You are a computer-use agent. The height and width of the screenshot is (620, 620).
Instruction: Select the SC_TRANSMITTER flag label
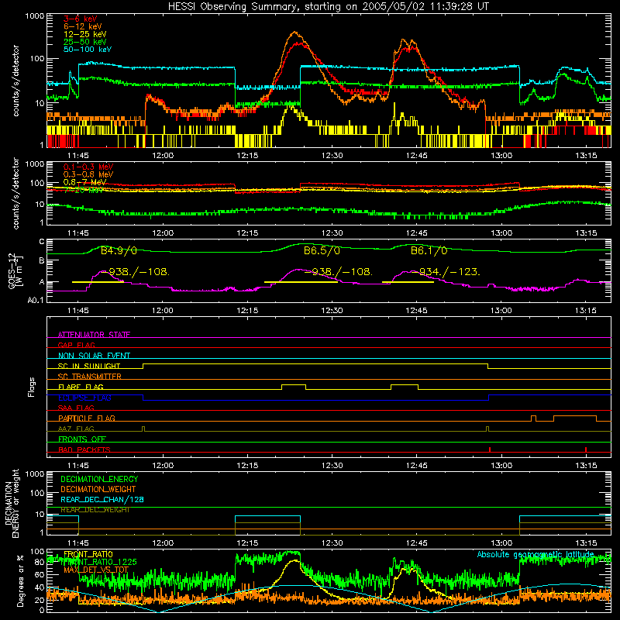(90, 377)
